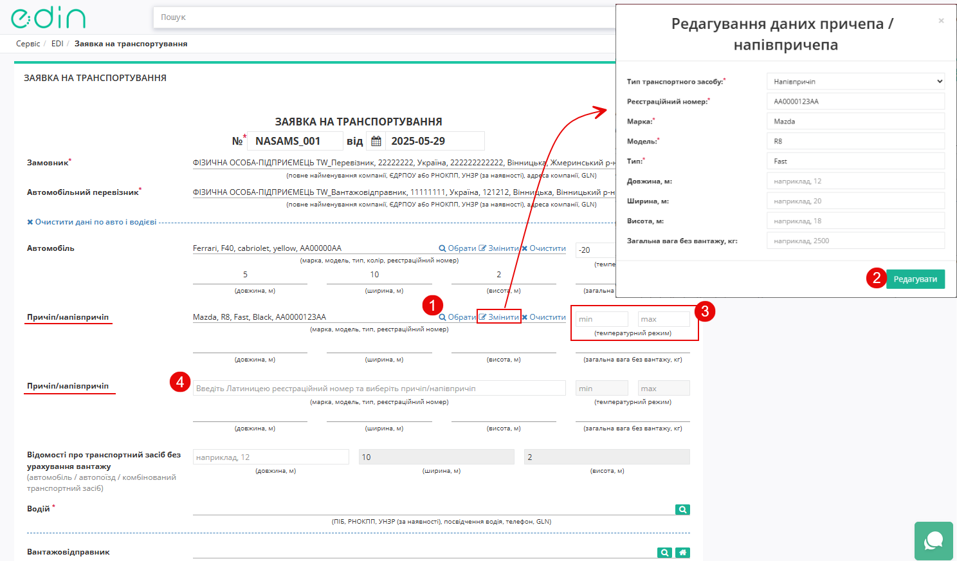Screen dimensions: 957x561
Task: Open the 'Сервіс' breadcrumb
Action: click(28, 44)
